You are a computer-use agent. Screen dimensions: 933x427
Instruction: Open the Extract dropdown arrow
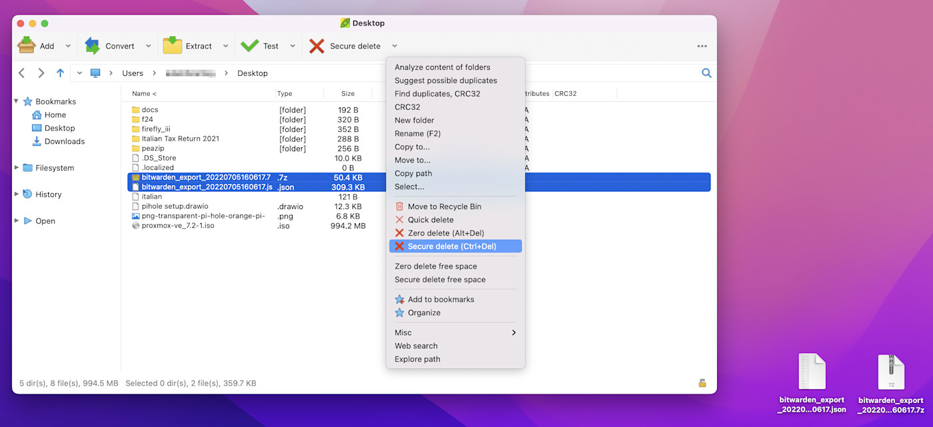(x=225, y=46)
